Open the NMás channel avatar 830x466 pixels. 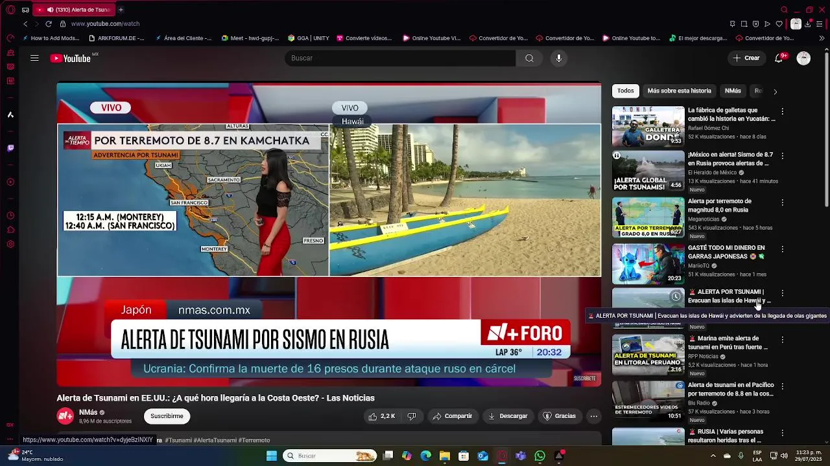65,416
